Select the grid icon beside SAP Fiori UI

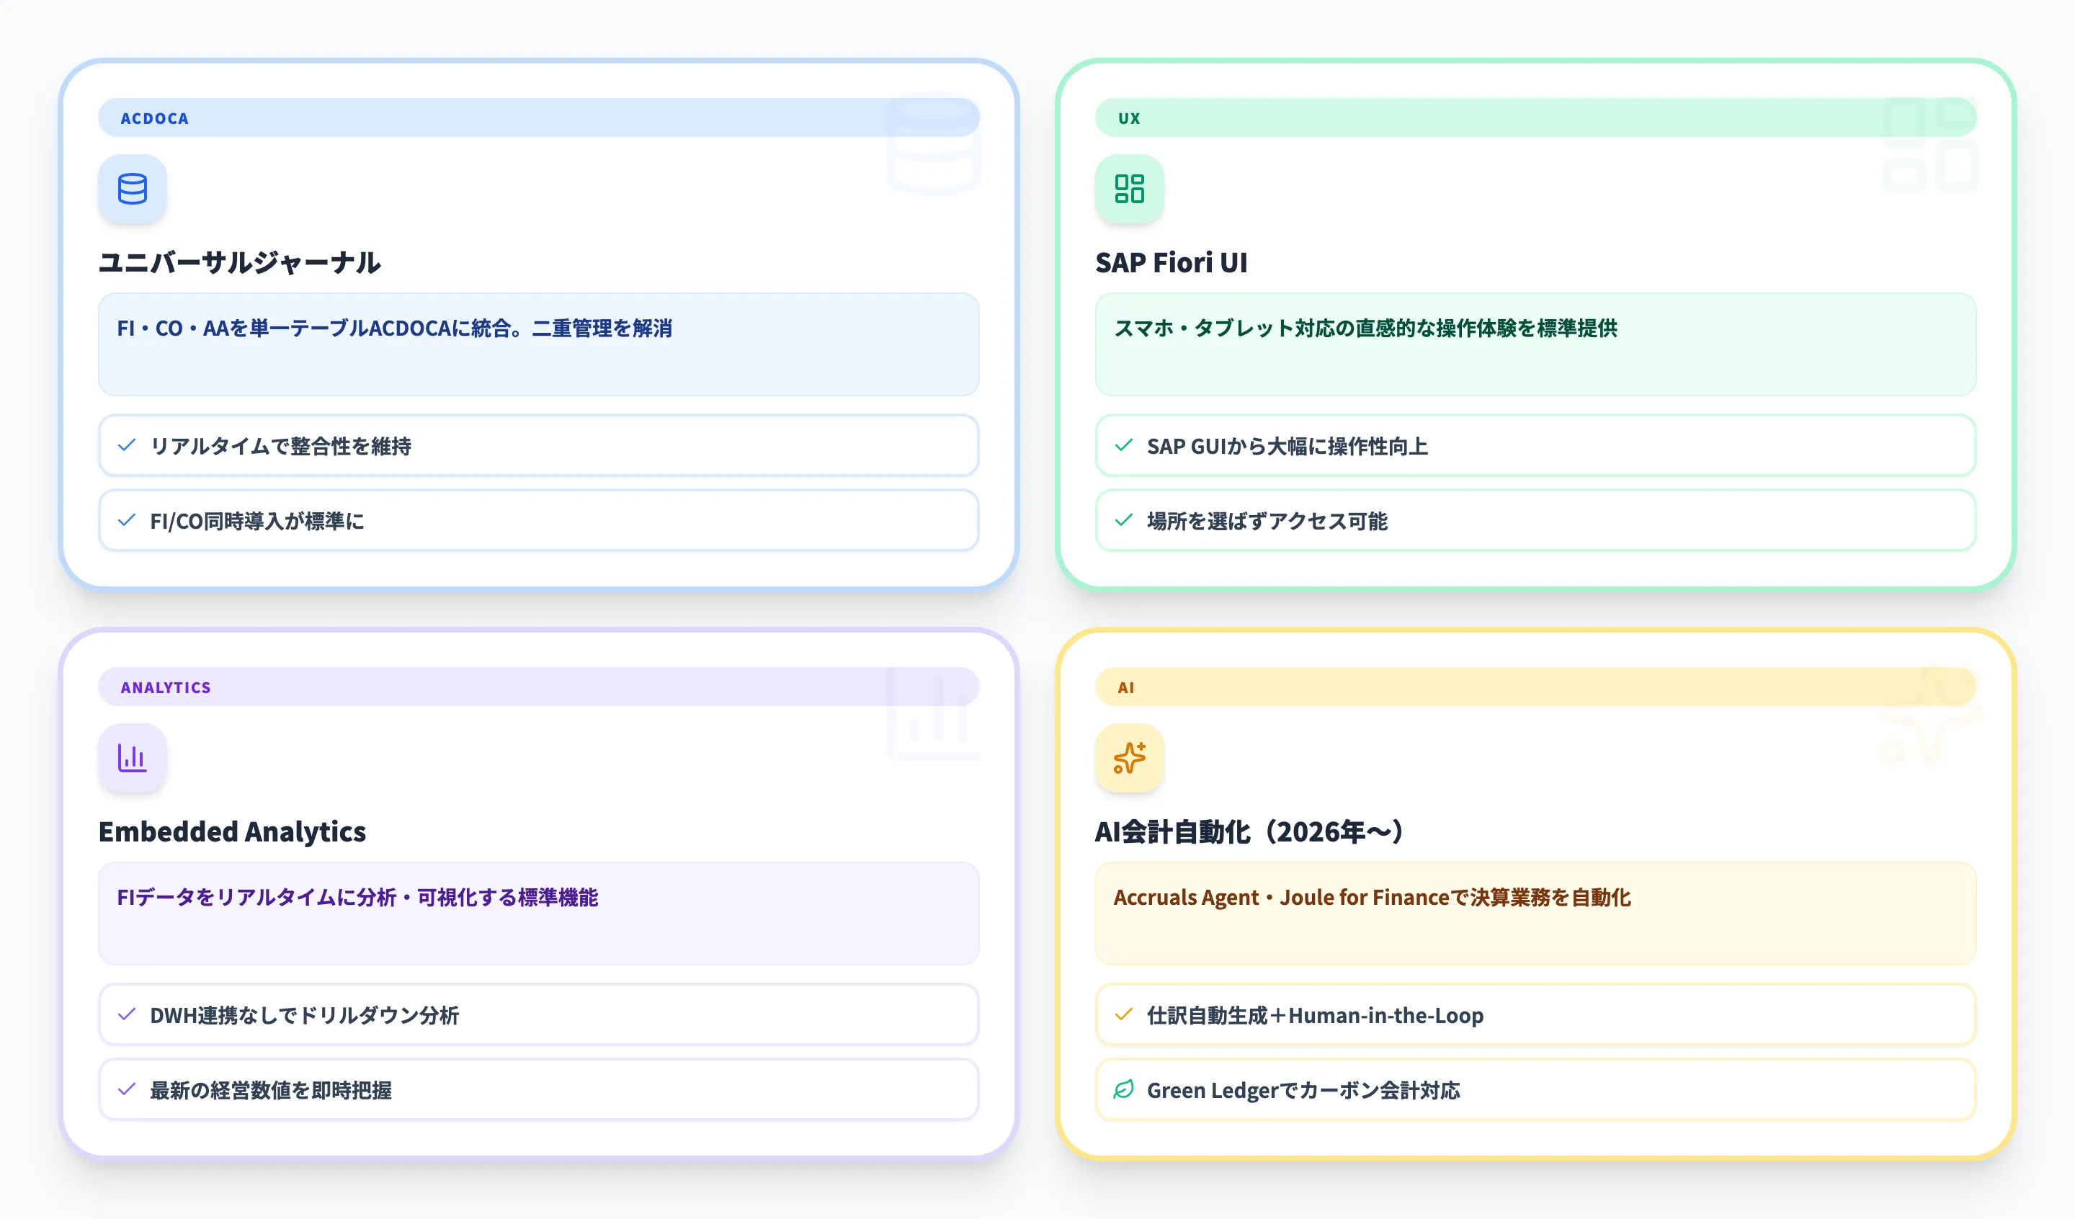pyautogui.click(x=1129, y=189)
